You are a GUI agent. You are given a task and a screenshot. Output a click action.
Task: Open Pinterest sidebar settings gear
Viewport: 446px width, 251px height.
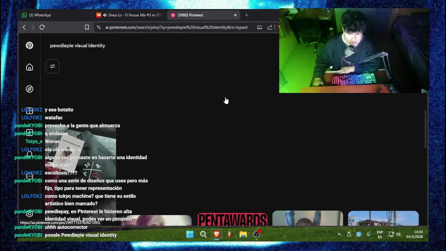click(29, 214)
